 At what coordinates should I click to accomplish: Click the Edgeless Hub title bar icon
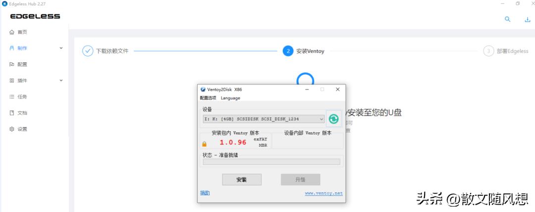4,4
